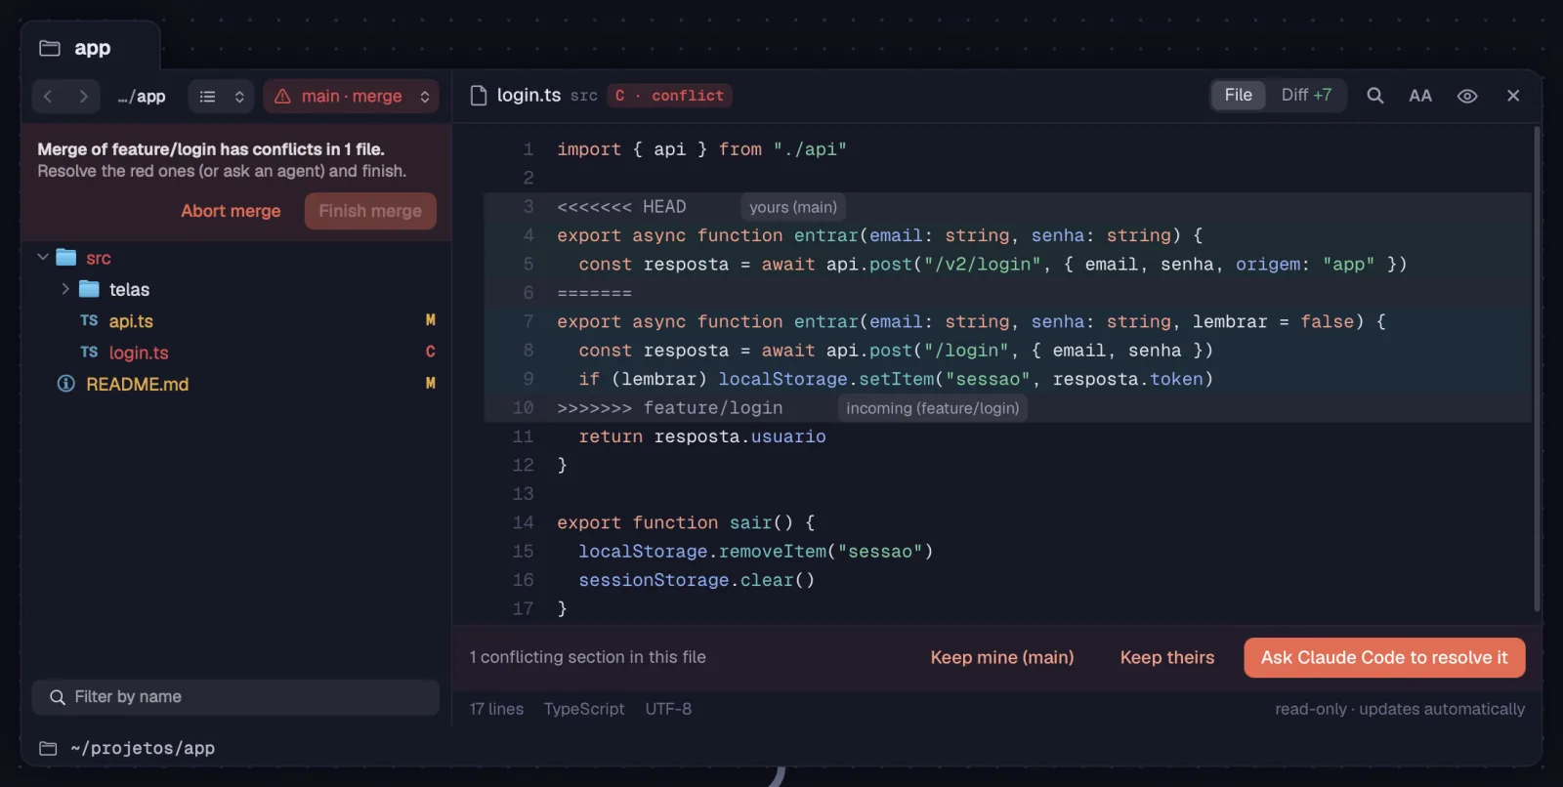
Task: Click the app folder tab
Action: coord(91,48)
